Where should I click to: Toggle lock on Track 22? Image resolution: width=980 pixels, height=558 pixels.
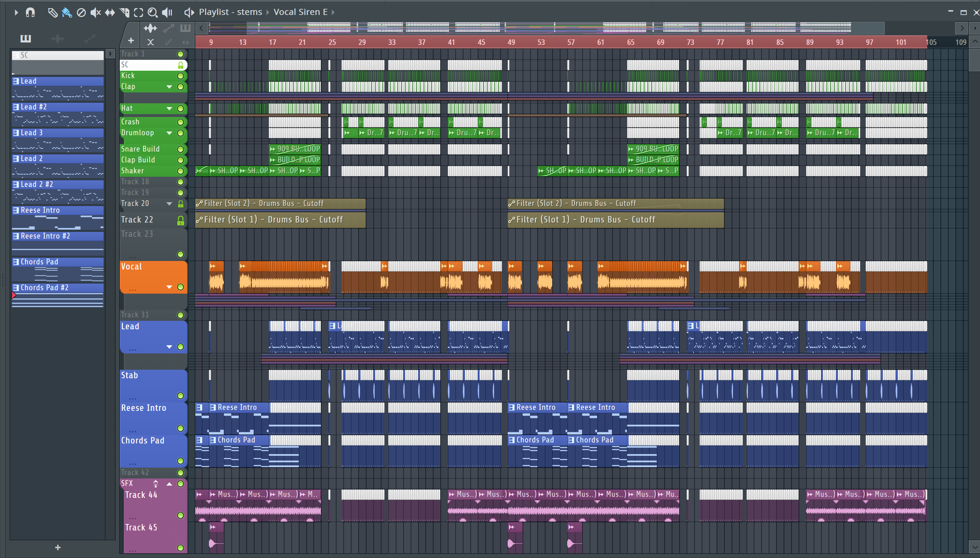(180, 220)
